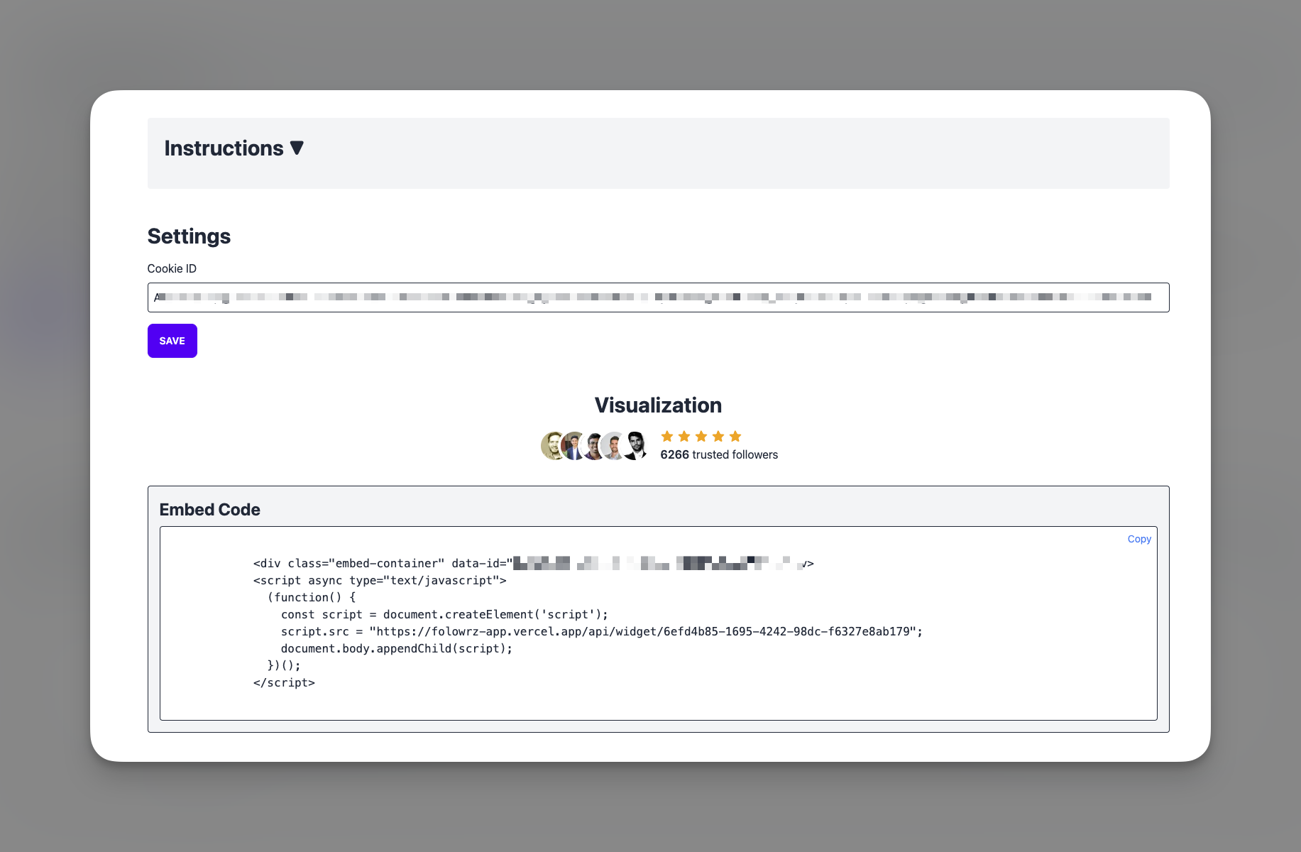Click the Embed Code heading
This screenshot has height=852, width=1301.
(x=209, y=509)
